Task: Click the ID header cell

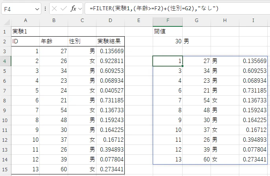Action: [x=26, y=41]
